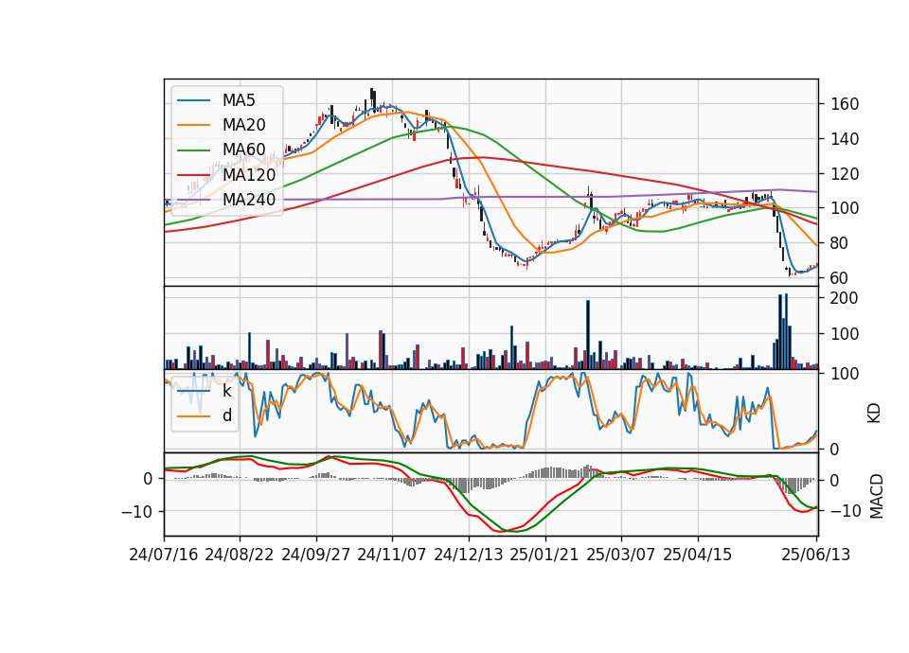Screen dimensions: 909x653
Task: Click the 'k' legend label in KD panel
Action: 226,391
